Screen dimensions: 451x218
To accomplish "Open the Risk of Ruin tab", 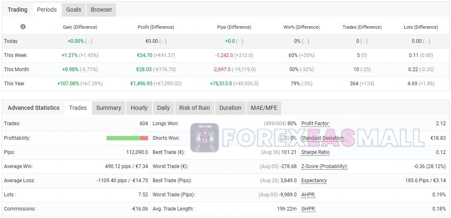I will [194, 108].
